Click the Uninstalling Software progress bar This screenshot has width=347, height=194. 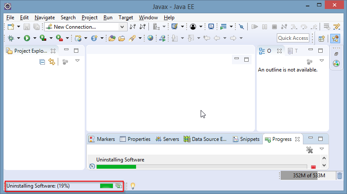point(201,167)
